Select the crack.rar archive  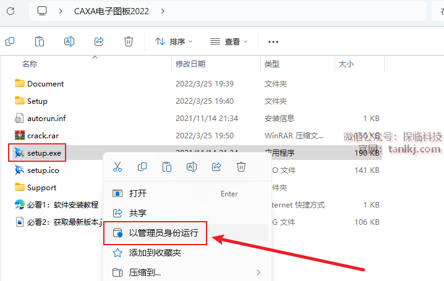tap(43, 136)
